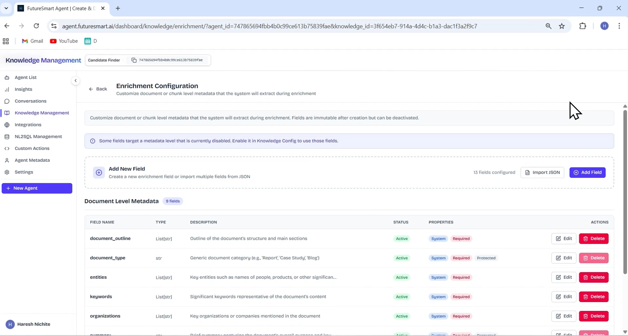Image resolution: width=628 pixels, height=336 pixels.
Task: Open Agent List in sidebar
Action: (x=26, y=78)
